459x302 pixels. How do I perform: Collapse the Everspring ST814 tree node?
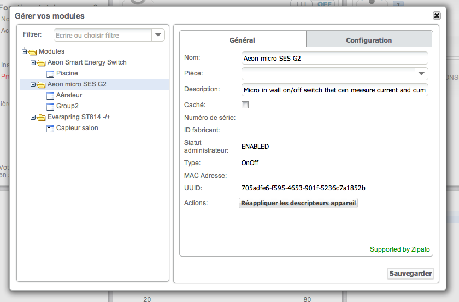[33, 117]
